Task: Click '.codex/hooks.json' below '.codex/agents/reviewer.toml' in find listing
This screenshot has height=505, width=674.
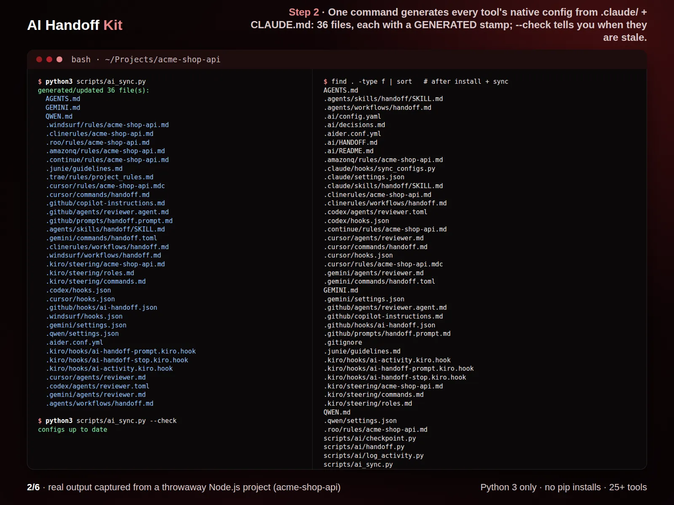Action: pyautogui.click(x=356, y=221)
